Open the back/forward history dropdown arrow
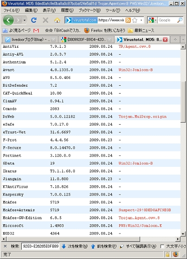Image resolution: width=187 pixels, height=259 pixels. click(25, 20)
